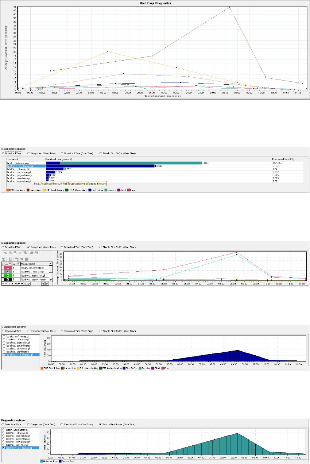Click the Download Time (seconds) column header
The image size is (310, 464).
[x=59, y=159]
